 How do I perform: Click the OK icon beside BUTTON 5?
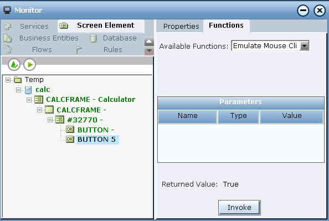pos(70,139)
